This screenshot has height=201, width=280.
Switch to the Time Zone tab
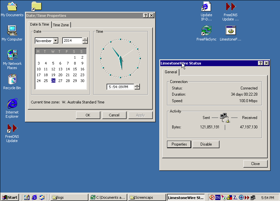pos(61,25)
